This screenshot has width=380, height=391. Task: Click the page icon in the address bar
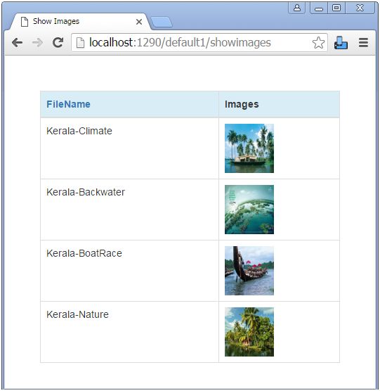coord(80,42)
